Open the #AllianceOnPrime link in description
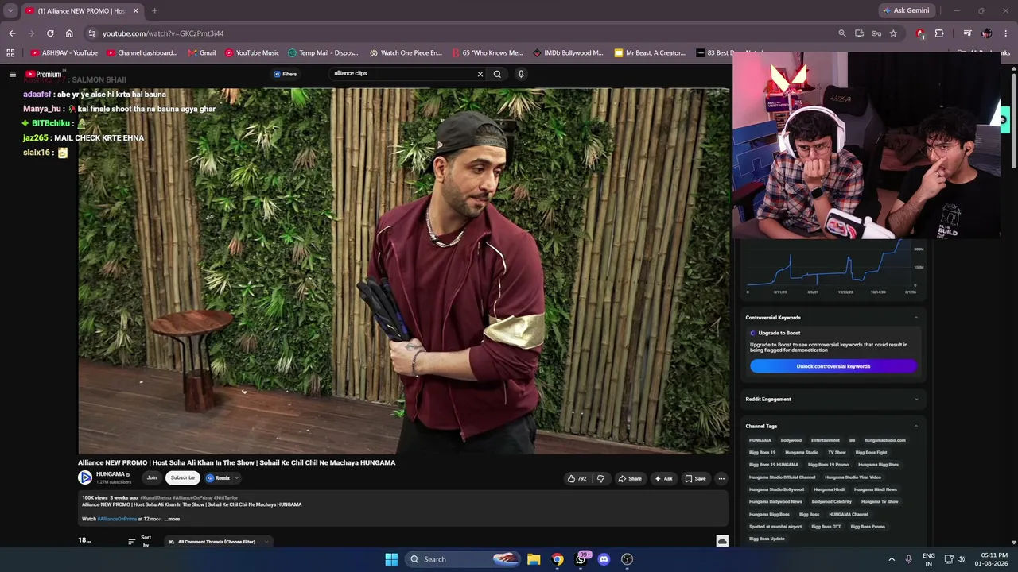Screen dimensions: 1018x572 point(117,519)
